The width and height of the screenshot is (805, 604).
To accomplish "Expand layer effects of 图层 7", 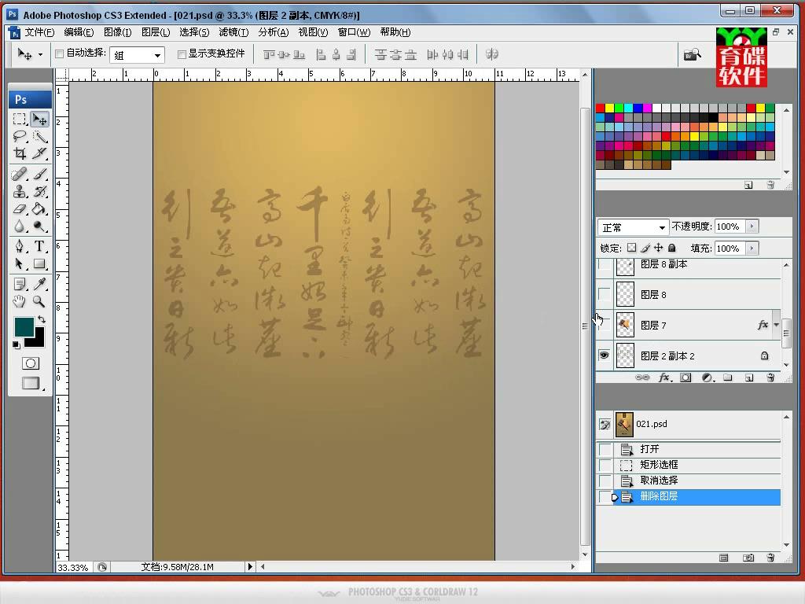I will (x=776, y=325).
